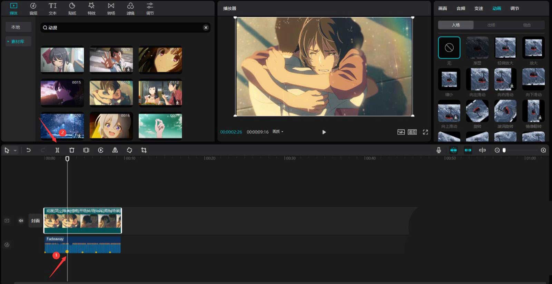Select the 00:29 anime clip thumbnail

point(111,60)
